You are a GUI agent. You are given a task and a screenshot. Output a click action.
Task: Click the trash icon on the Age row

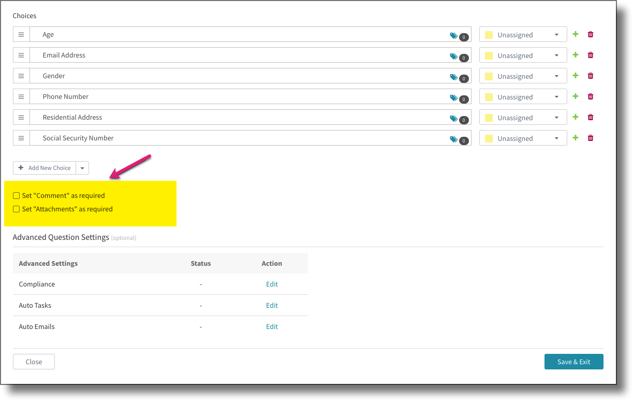(591, 34)
